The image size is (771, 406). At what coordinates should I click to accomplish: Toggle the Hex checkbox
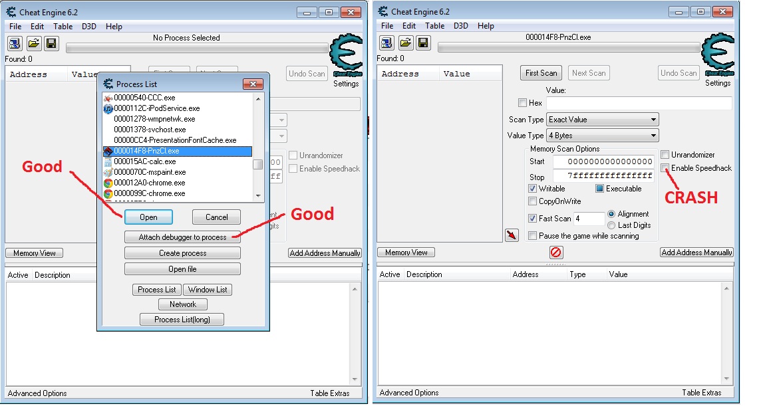coord(522,103)
